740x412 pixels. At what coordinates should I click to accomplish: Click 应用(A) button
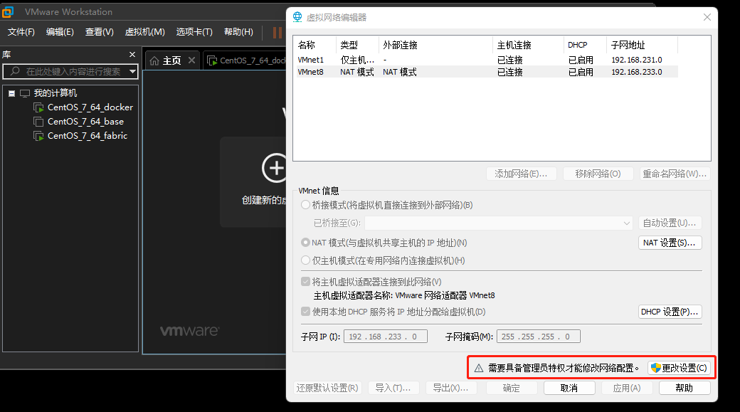click(x=627, y=388)
